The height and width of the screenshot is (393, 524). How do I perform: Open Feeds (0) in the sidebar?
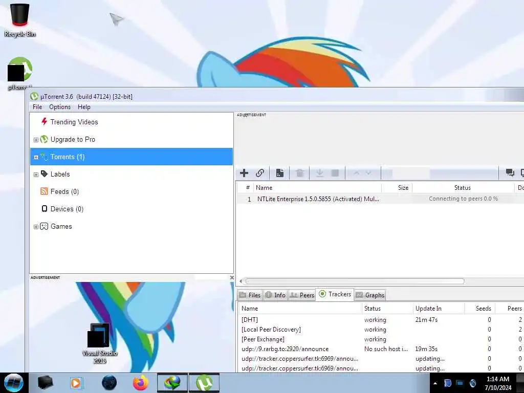(64, 191)
